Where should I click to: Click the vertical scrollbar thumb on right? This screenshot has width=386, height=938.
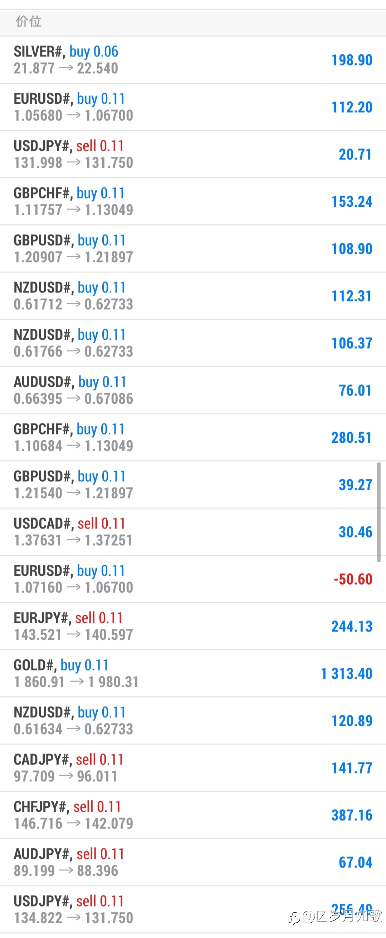(379, 512)
